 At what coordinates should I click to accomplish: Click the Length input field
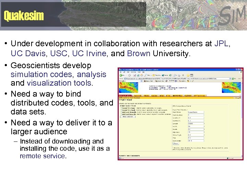(196, 124)
